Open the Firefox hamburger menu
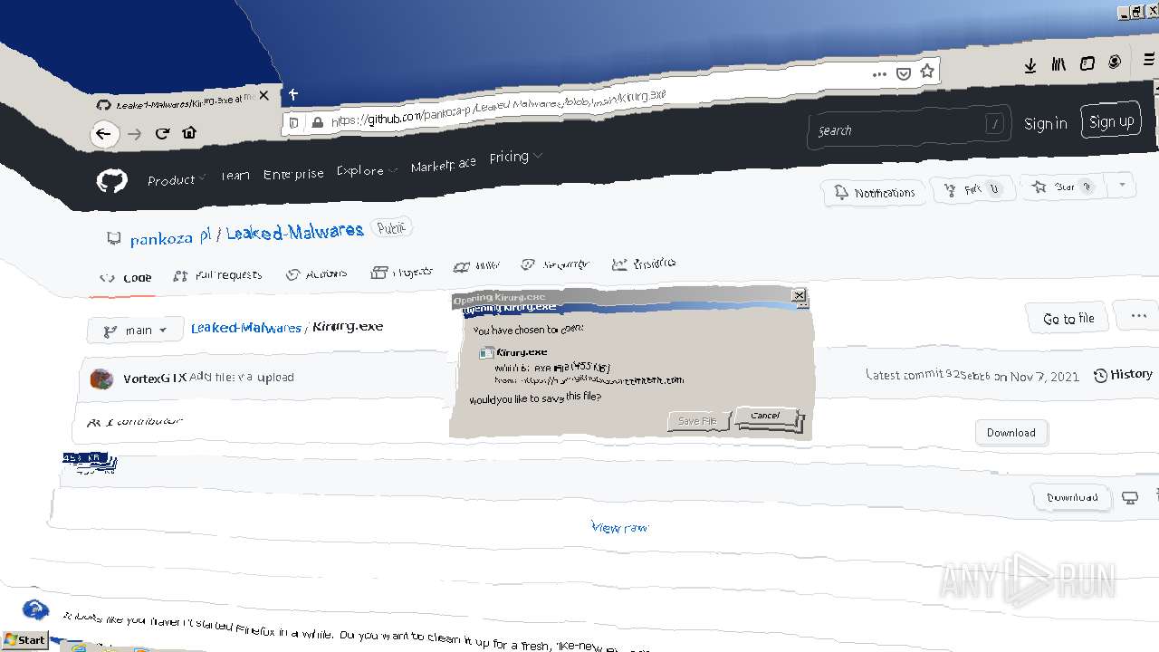 [1151, 61]
